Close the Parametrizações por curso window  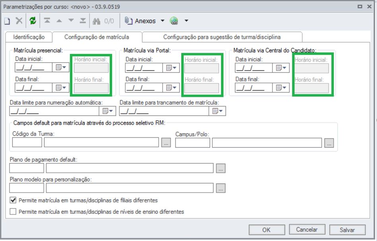pos(369,6)
